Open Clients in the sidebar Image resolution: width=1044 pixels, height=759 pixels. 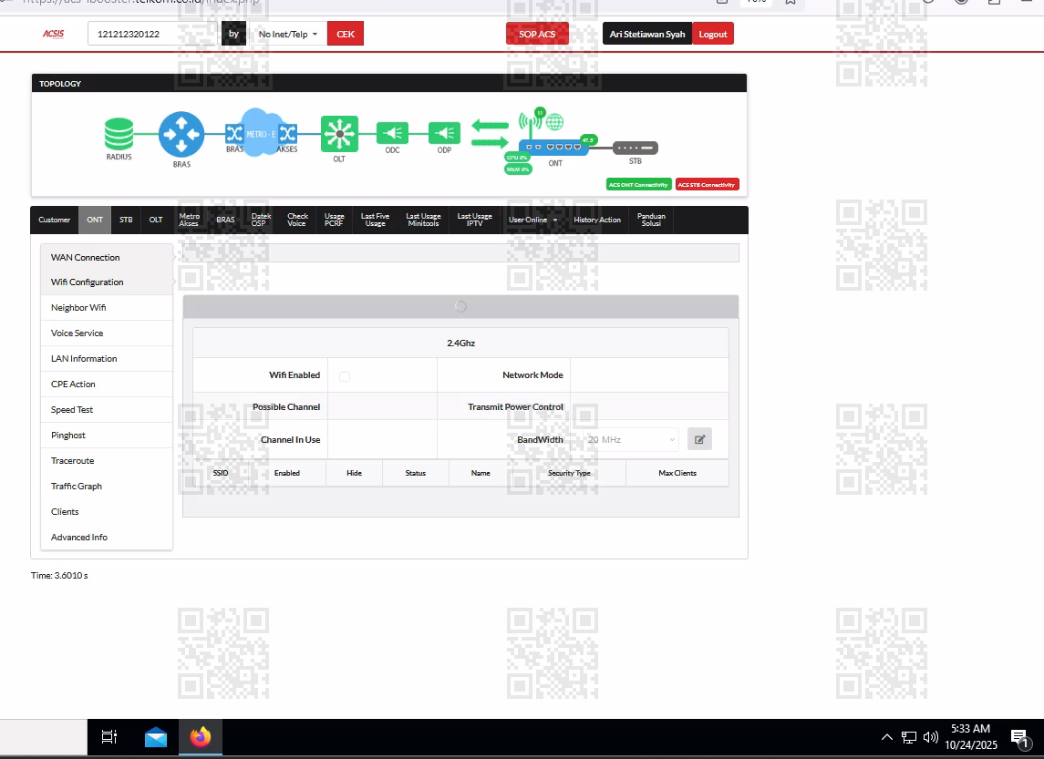107,511
